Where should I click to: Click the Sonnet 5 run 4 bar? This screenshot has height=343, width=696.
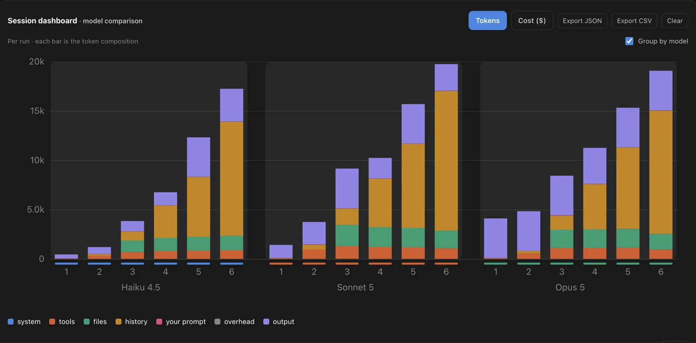click(380, 208)
